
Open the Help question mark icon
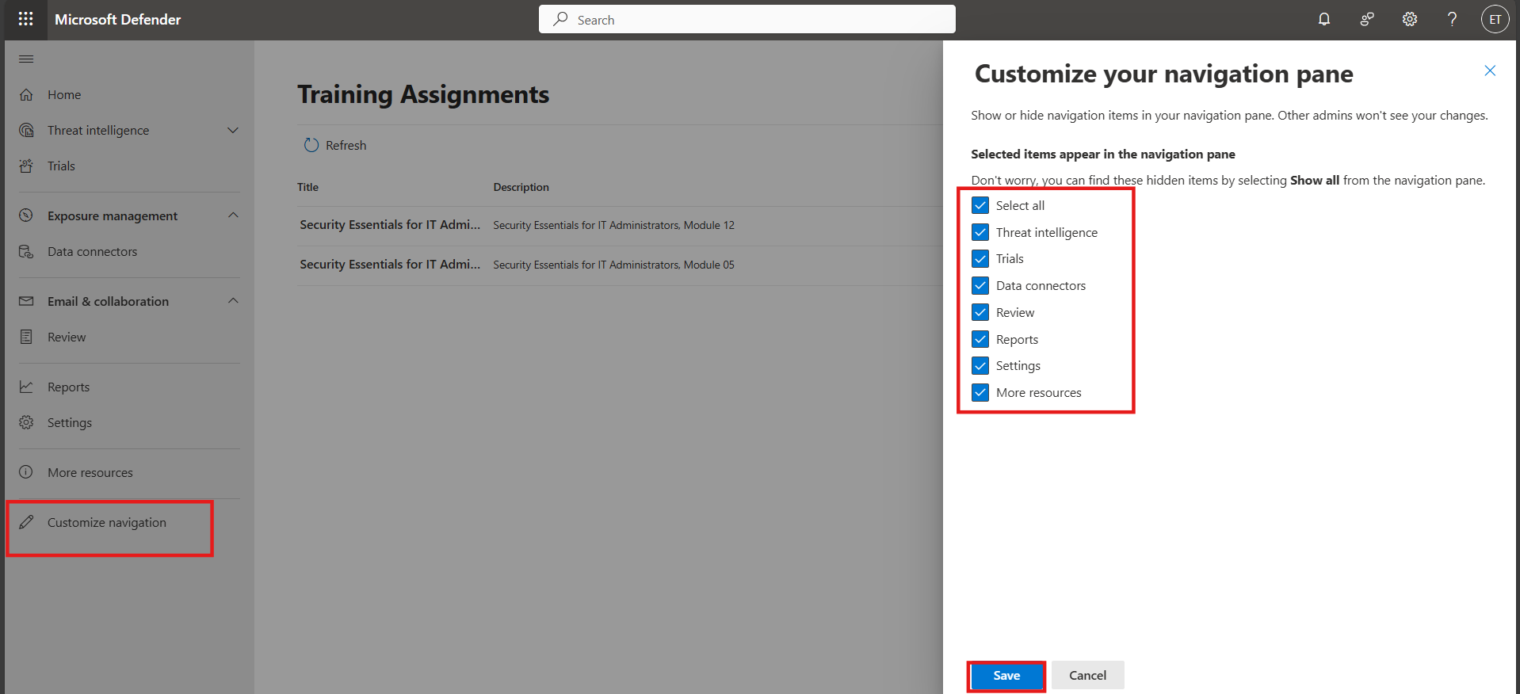point(1452,19)
